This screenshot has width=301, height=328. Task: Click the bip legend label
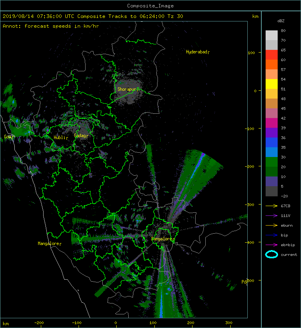(285, 235)
